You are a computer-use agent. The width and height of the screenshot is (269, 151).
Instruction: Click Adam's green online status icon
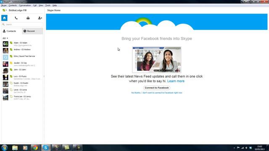click(11, 43)
